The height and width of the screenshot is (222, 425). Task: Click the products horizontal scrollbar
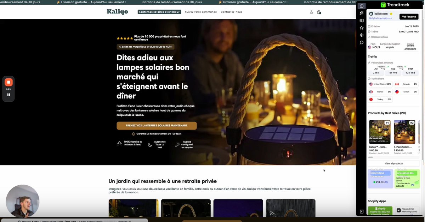[371, 157]
